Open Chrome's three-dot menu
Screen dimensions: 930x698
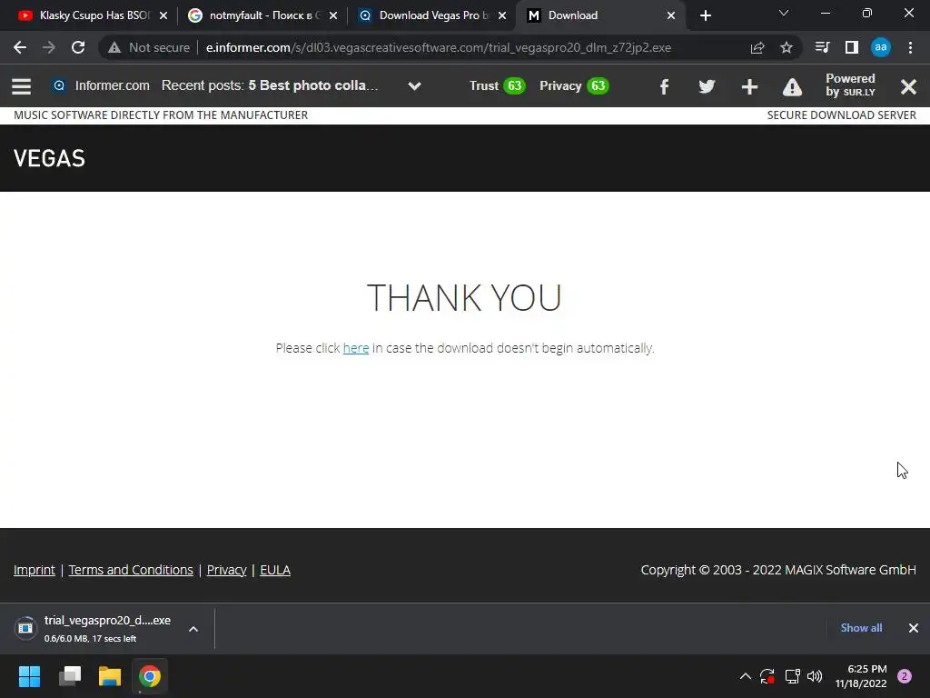[x=910, y=47]
